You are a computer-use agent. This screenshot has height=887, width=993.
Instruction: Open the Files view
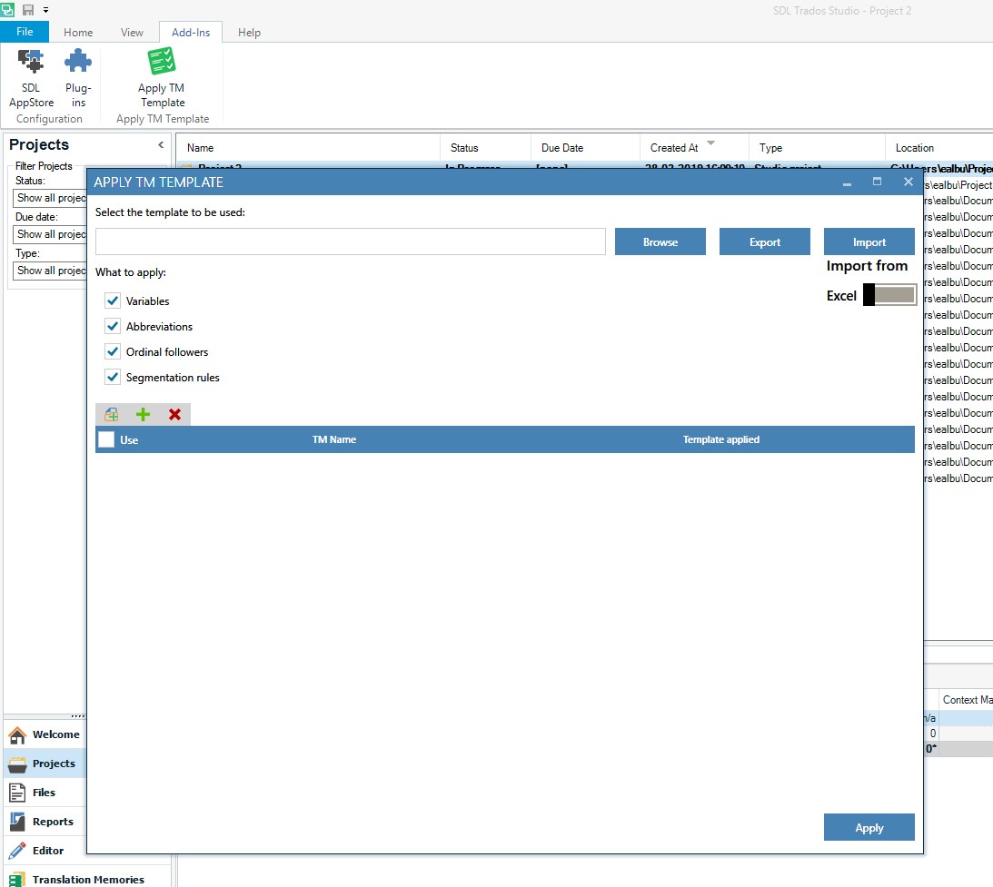click(45, 793)
